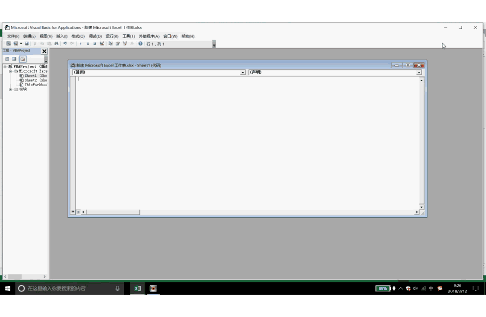Toggle Design Mode icon in toolbar

pos(102,44)
